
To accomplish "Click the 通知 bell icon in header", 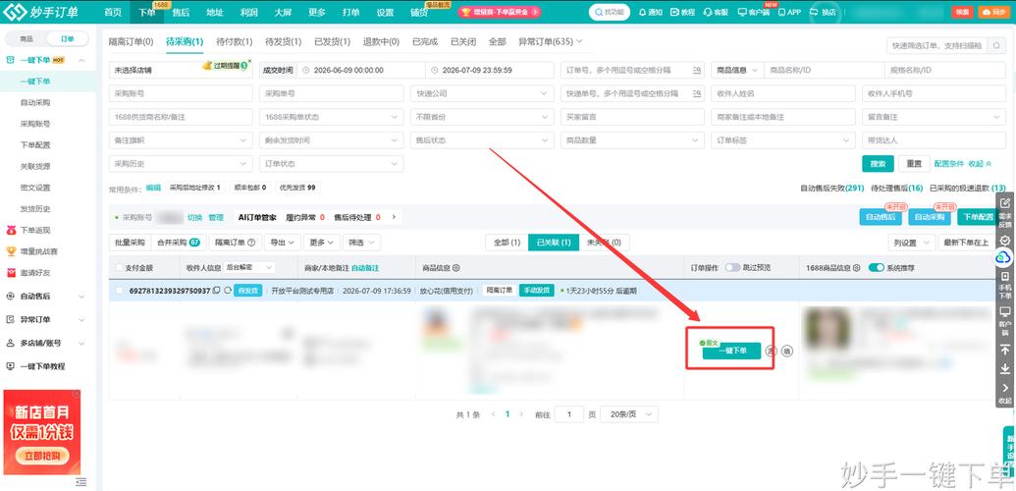I will [642, 13].
